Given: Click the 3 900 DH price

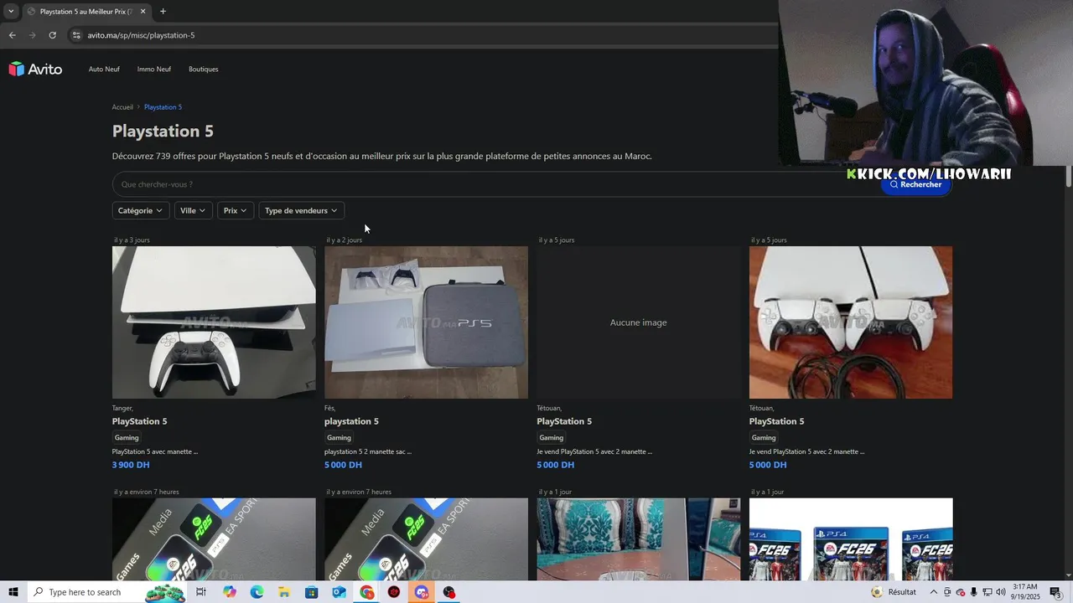Looking at the screenshot, I should click(x=131, y=465).
